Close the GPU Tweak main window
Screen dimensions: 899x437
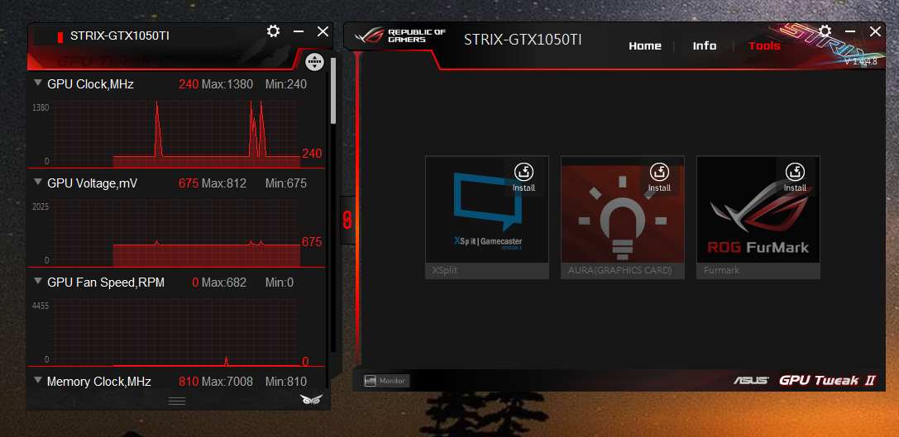point(875,31)
